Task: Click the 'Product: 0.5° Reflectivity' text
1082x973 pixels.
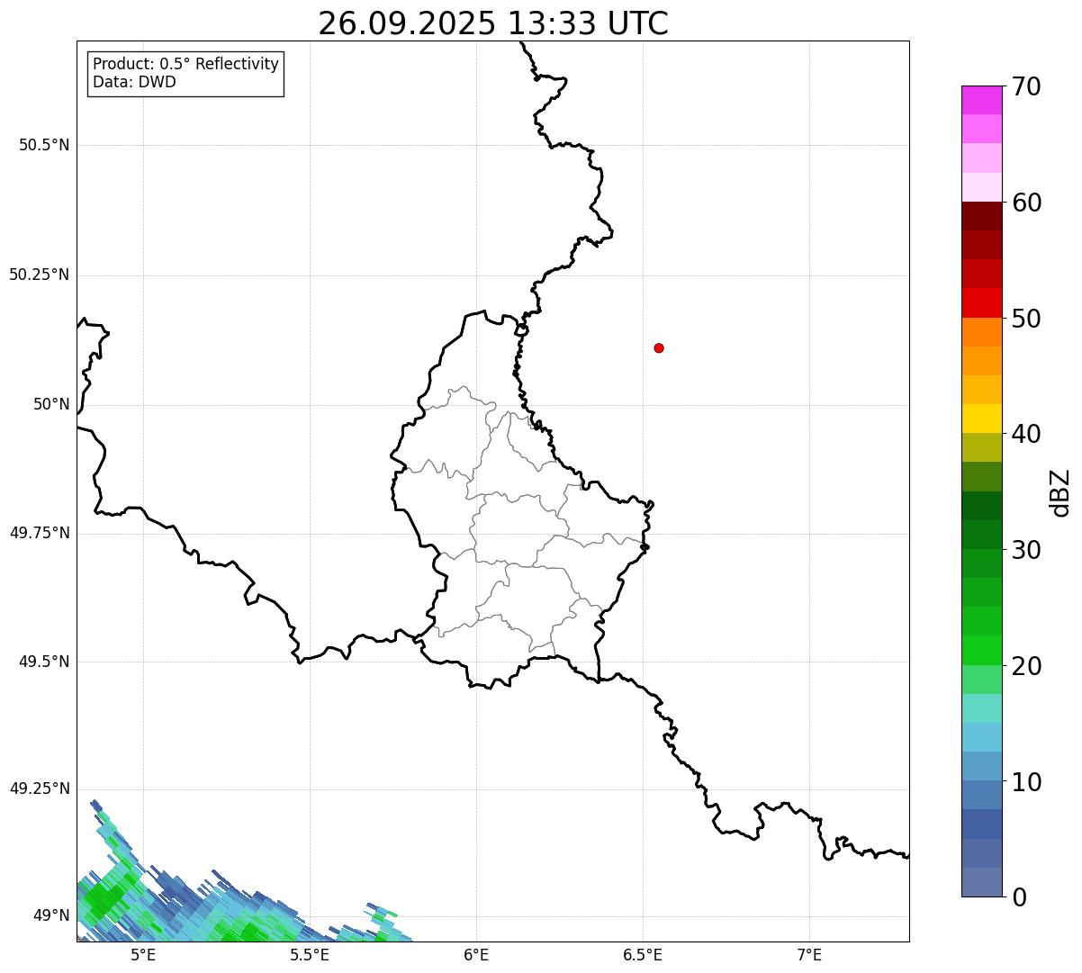Action: coord(186,65)
